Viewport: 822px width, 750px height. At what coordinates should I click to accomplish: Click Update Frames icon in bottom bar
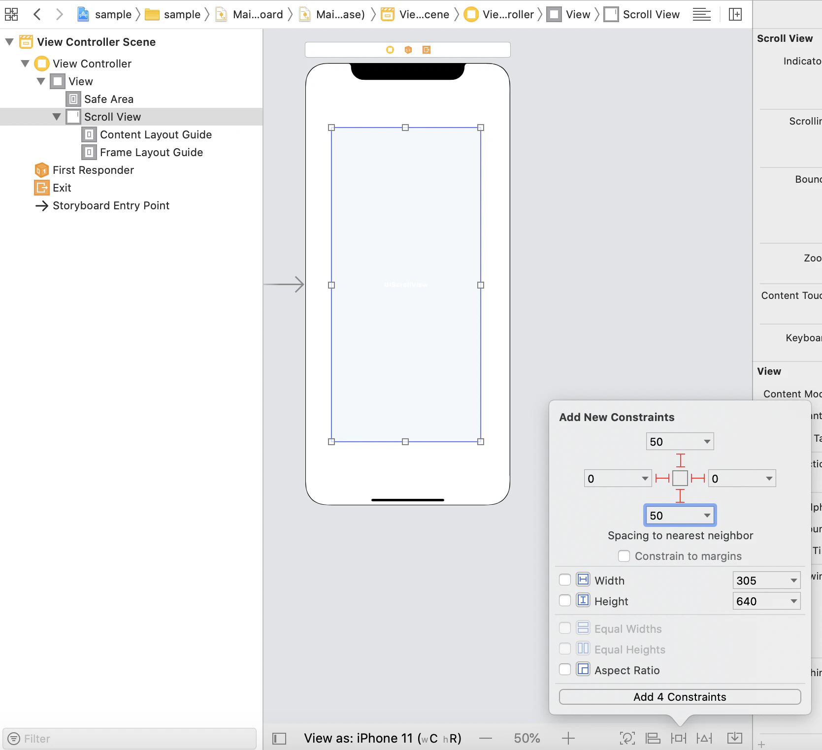pyautogui.click(x=627, y=738)
